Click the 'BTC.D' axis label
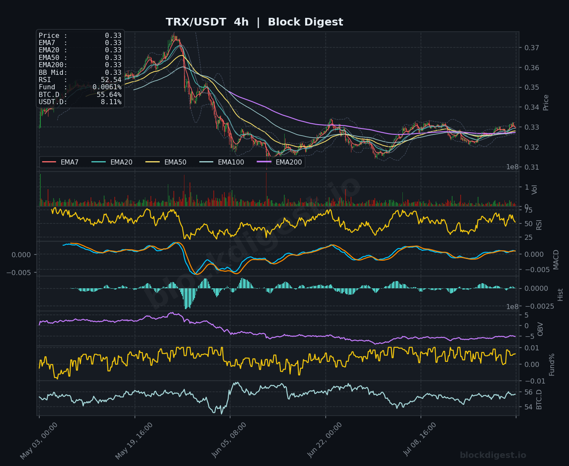The height and width of the screenshot is (466, 569). pos(539,400)
